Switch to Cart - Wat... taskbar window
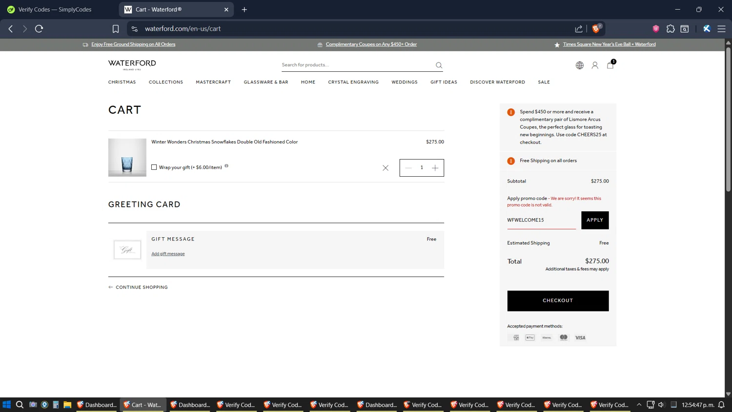This screenshot has height=412, width=732. tap(143, 405)
